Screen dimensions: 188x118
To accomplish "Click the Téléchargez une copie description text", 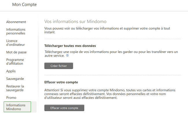I will coord(111,54).
